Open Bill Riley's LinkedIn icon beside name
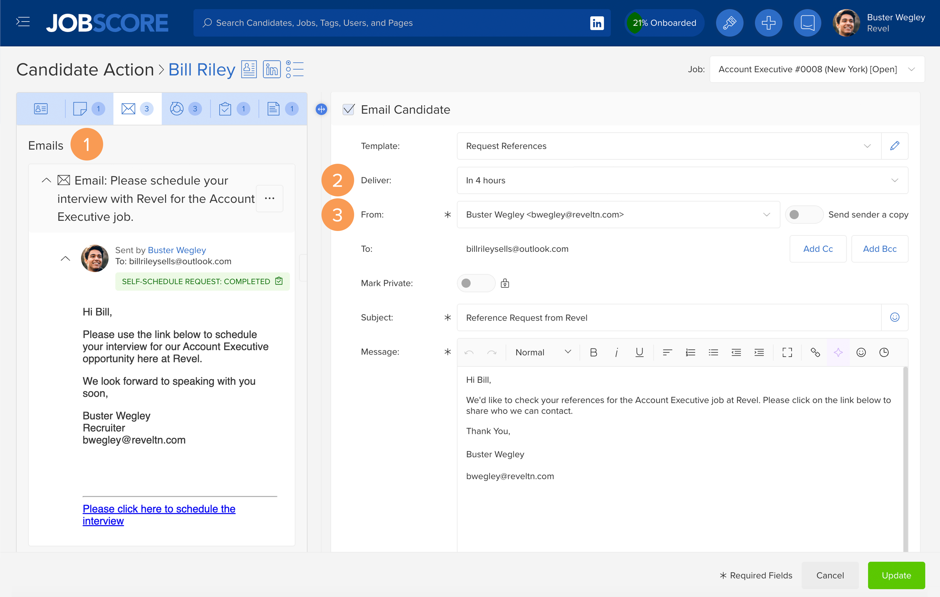940x597 pixels. click(x=272, y=69)
